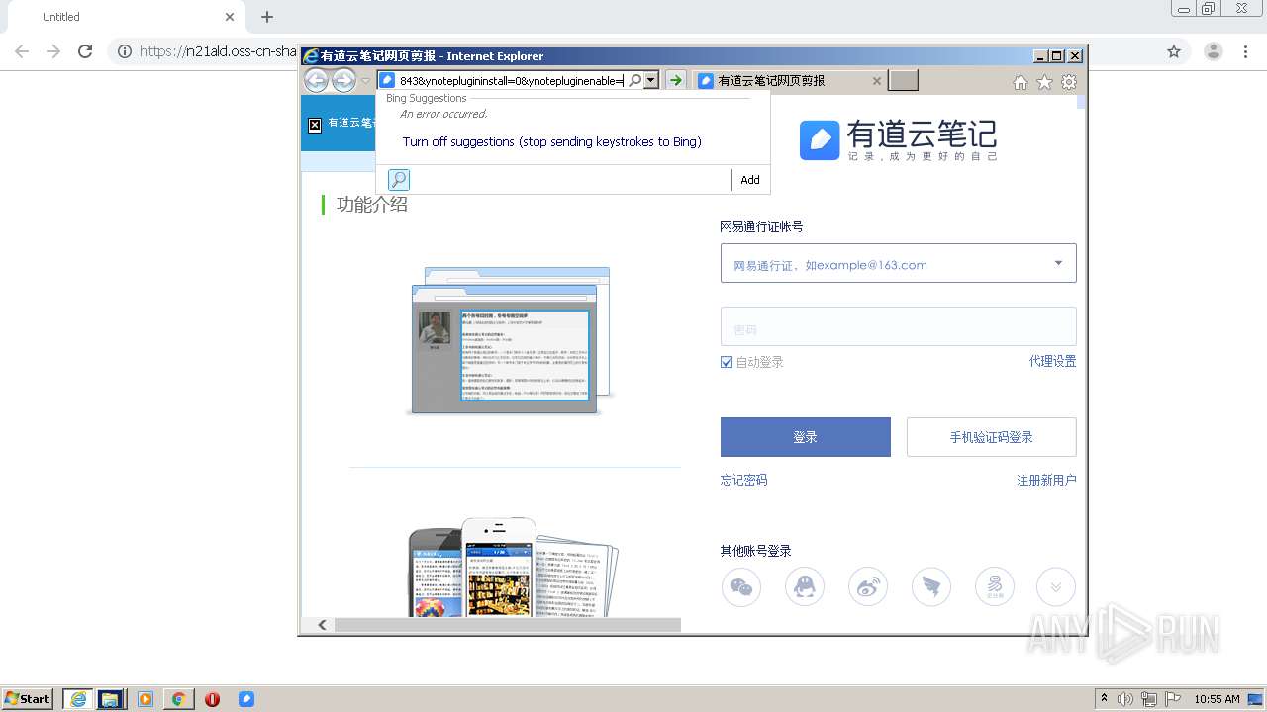Click the broken image icon in page header
The width and height of the screenshot is (1267, 712).
(x=315, y=125)
